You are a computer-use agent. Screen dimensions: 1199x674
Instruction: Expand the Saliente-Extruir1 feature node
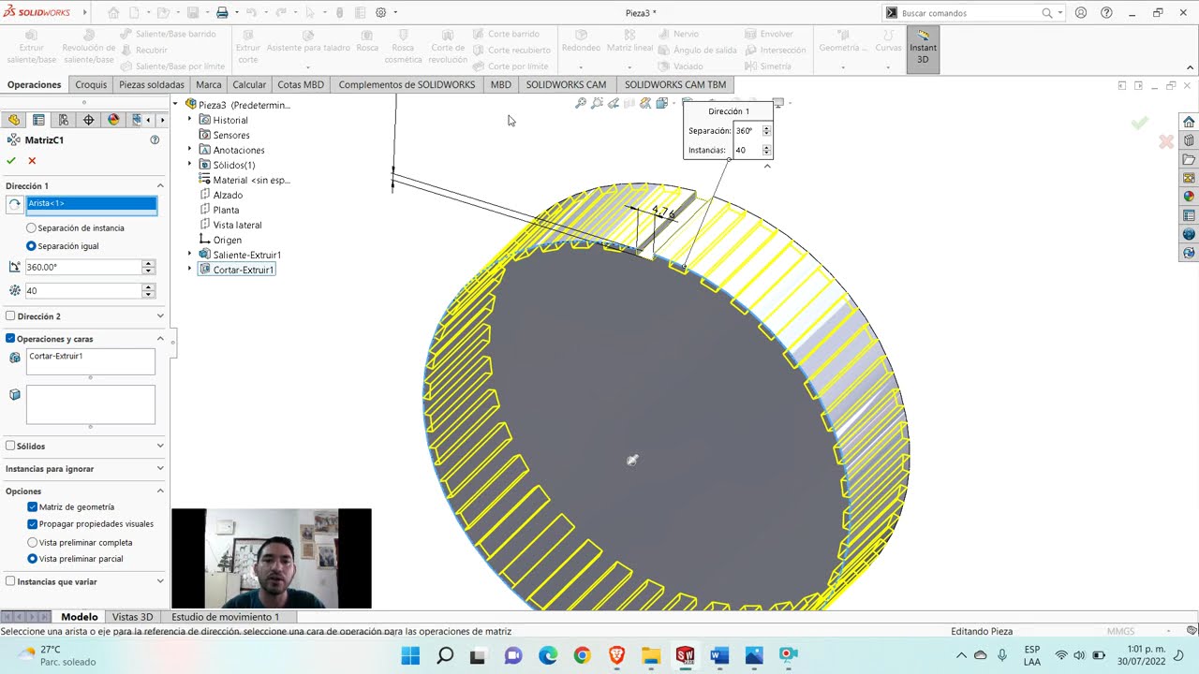click(x=190, y=255)
